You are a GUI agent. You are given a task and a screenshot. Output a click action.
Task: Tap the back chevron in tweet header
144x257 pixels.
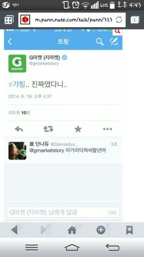(x=10, y=42)
